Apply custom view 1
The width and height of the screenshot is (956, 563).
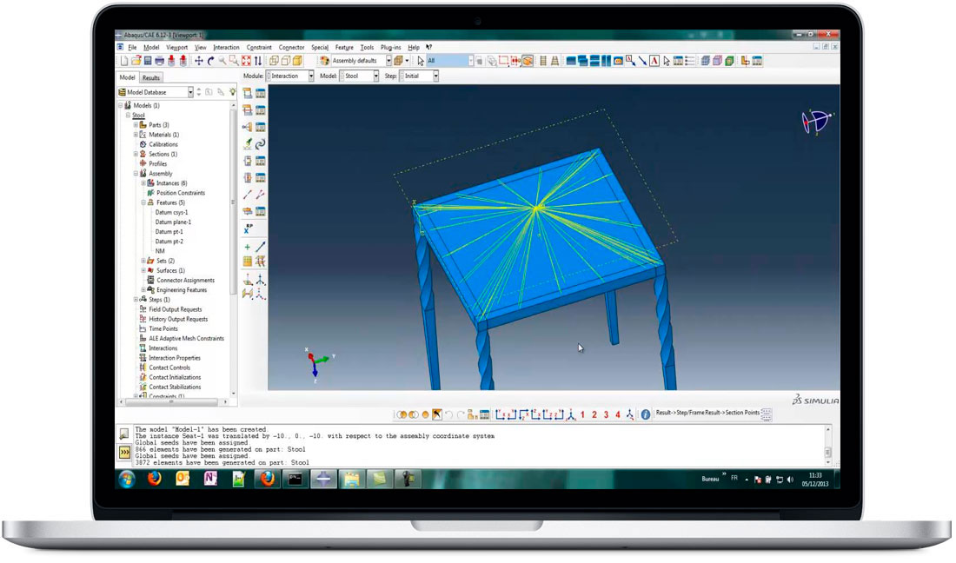582,414
